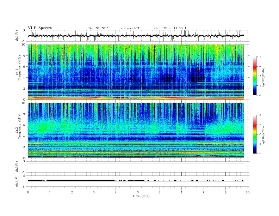Image resolution: width=279 pixels, height=216 pixels.
Task: Click the "-3" tick on the lower colorbar
Action: pos(260,115)
